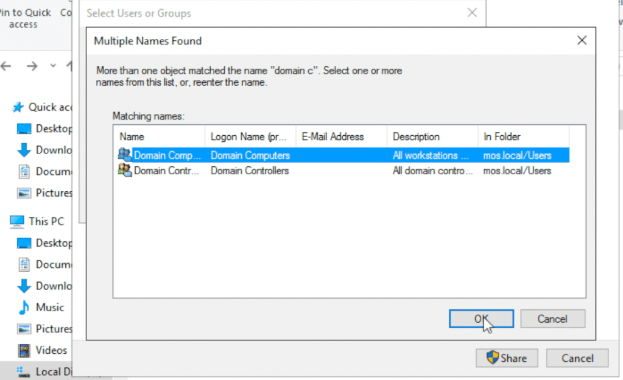The height and width of the screenshot is (380, 623).
Task: Select the Domain Controllers row entry
Action: [244, 171]
